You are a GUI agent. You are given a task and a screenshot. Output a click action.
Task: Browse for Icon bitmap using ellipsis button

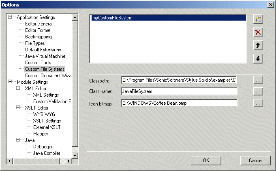coord(258,103)
